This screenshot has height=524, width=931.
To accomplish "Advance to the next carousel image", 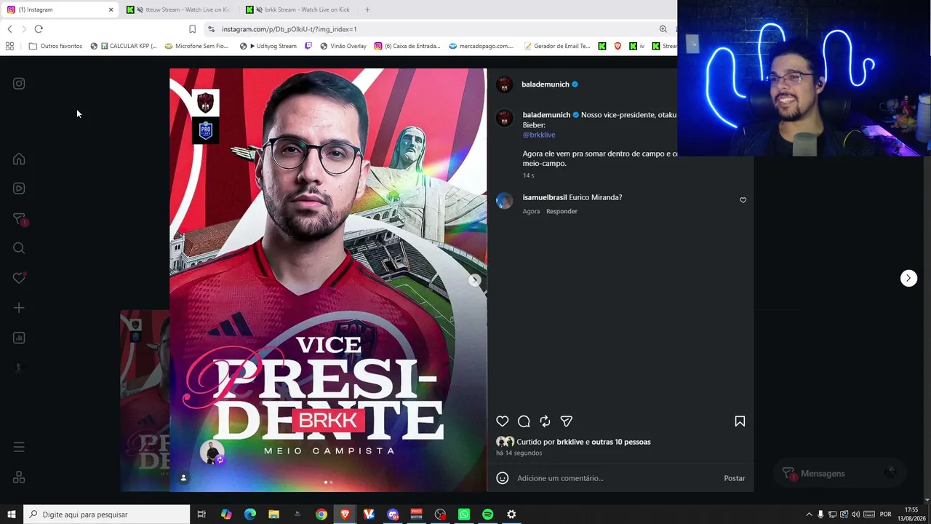I will pyautogui.click(x=474, y=280).
